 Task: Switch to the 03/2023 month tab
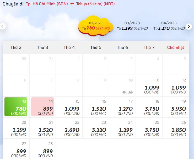click(132, 26)
